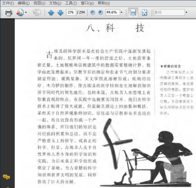The width and height of the screenshot is (196, 188).
Task: Click the heading 八、科 技
Action: [115, 28]
